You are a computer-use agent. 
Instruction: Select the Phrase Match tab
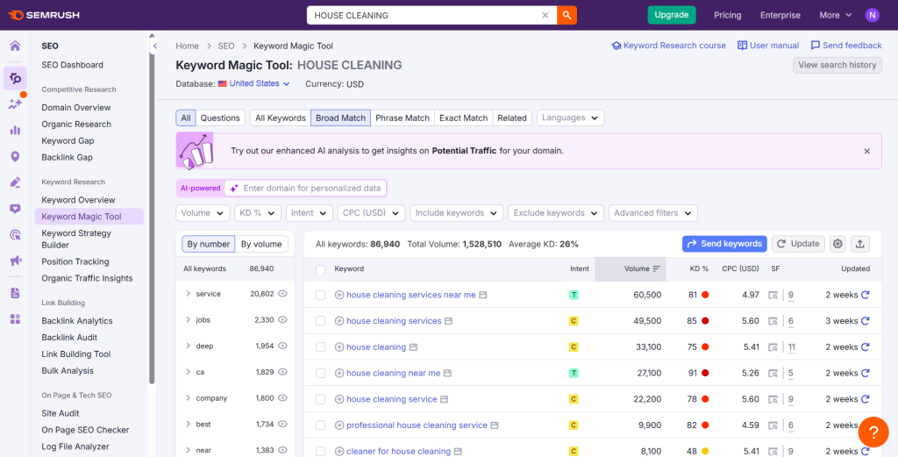click(403, 118)
